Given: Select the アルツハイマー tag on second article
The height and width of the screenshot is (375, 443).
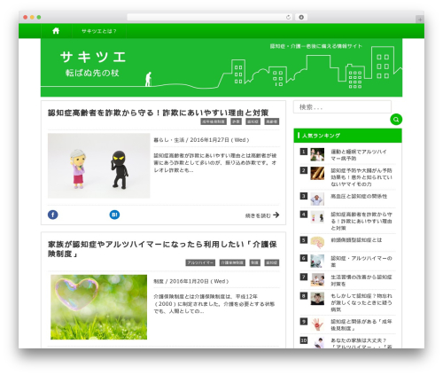Looking at the screenshot, I should [200, 262].
